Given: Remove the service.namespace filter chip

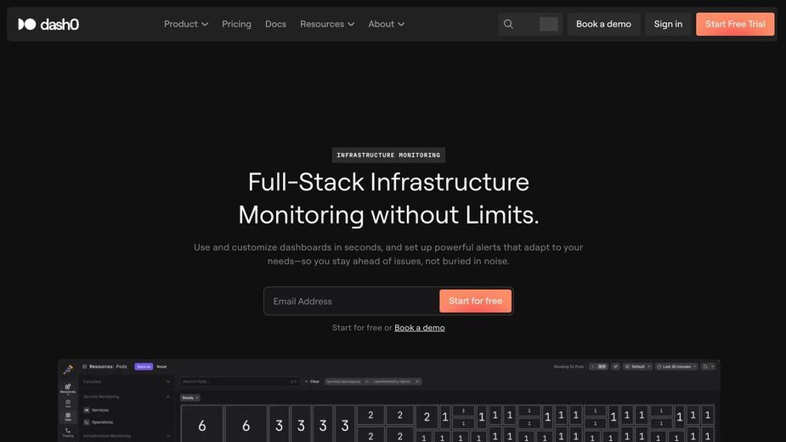Looking at the screenshot, I should (x=417, y=382).
